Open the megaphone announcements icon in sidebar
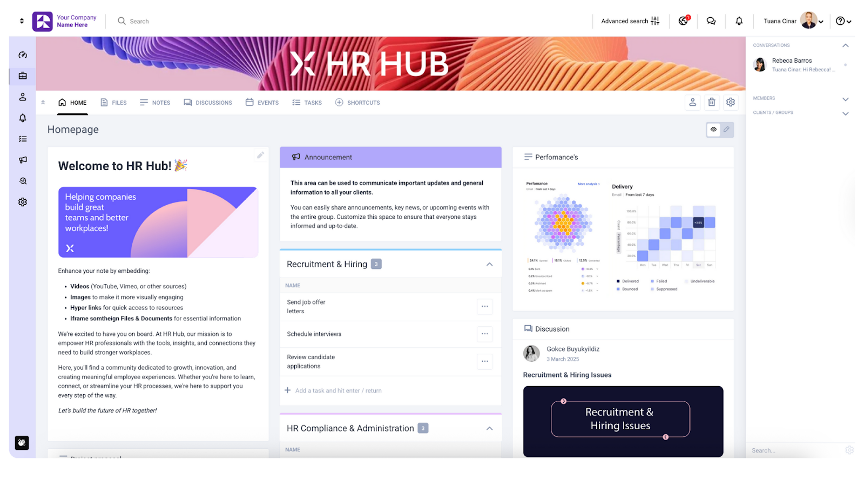The image size is (864, 486). [x=22, y=160]
